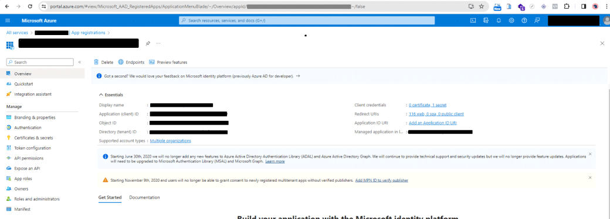610x219 pixels.
Task: Open the Chrome side panel icon
Action: click(584, 6)
